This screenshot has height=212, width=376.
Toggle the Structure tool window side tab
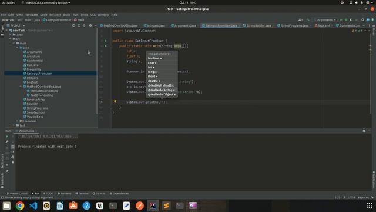[x=2, y=161]
